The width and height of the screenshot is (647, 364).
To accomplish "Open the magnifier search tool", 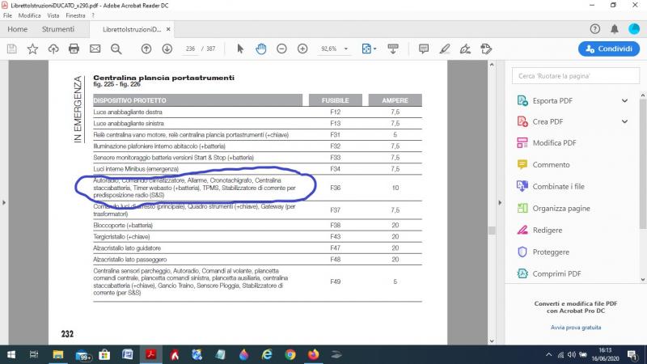I will click(x=116, y=49).
